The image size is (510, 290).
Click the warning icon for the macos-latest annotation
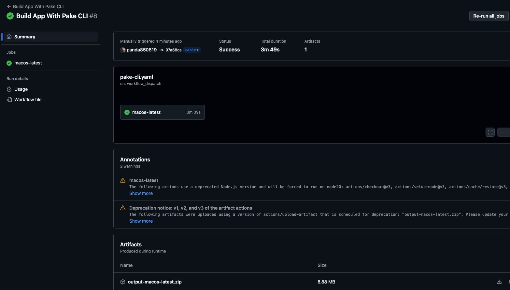point(123,180)
